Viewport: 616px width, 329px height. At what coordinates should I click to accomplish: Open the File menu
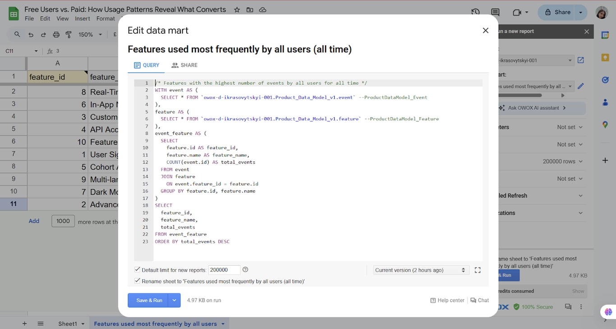coord(29,18)
